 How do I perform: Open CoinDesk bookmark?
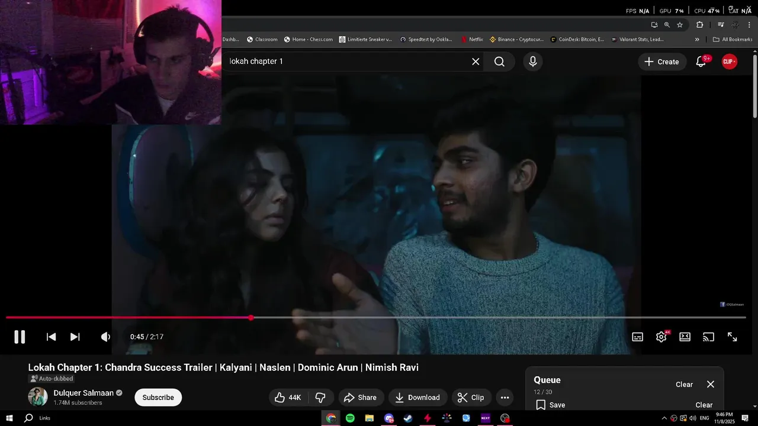pos(577,40)
